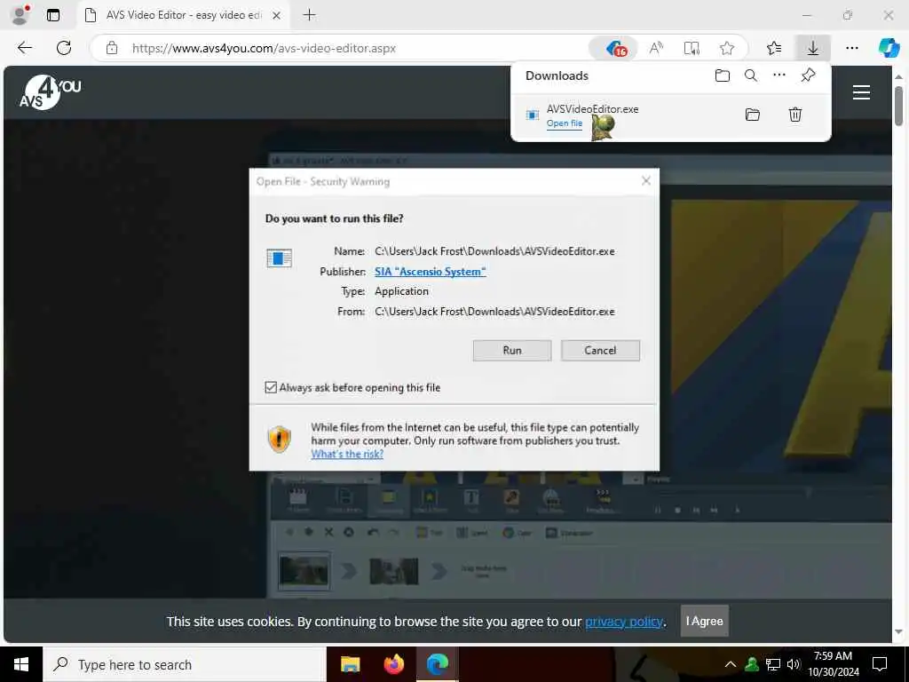Screen dimensions: 909x682
Task: Open the 'What's the risk?' link
Action: [x=347, y=454]
